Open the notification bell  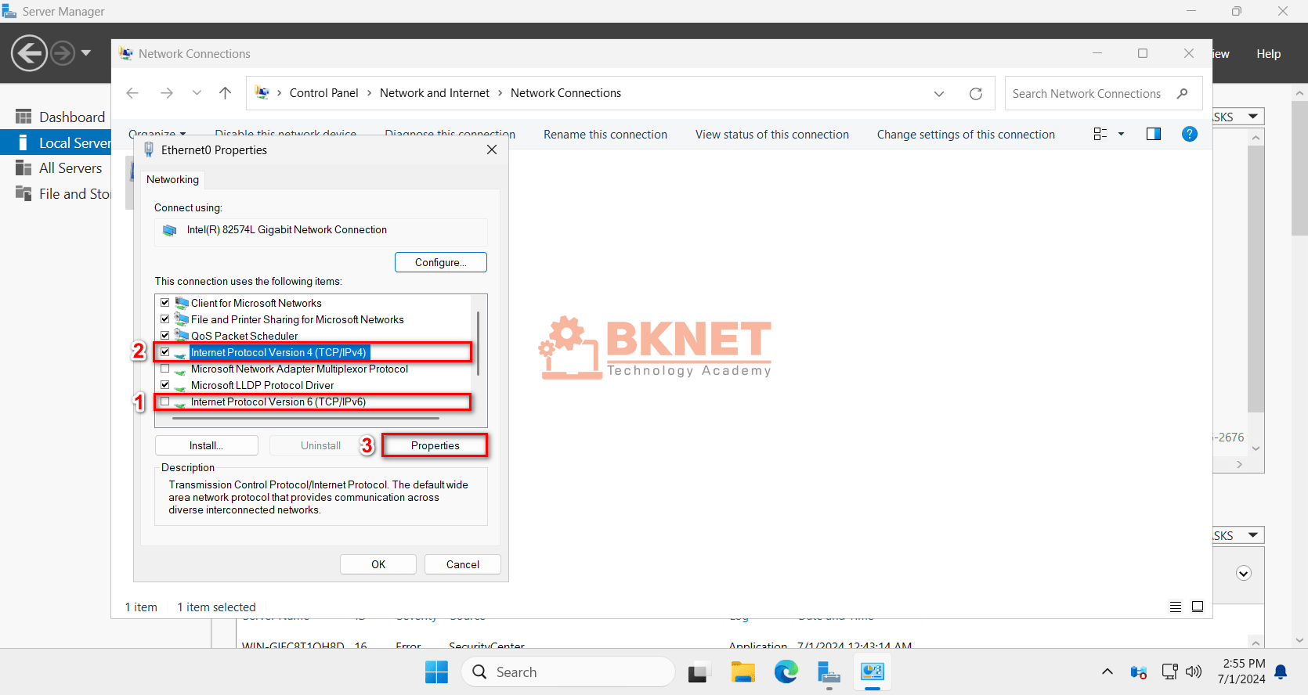pyautogui.click(x=1281, y=672)
